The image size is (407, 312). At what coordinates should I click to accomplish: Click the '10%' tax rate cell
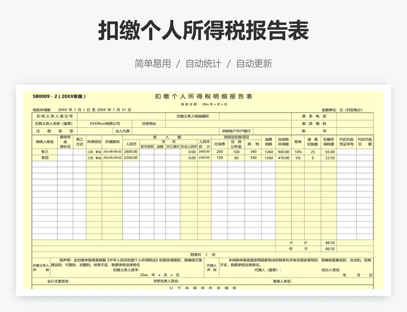point(298,152)
